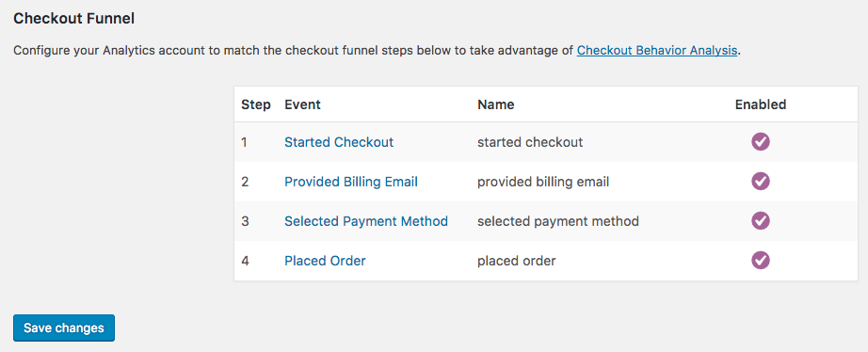The image size is (868, 352).
Task: Open the Provided Billing Email event link
Action: 351,182
